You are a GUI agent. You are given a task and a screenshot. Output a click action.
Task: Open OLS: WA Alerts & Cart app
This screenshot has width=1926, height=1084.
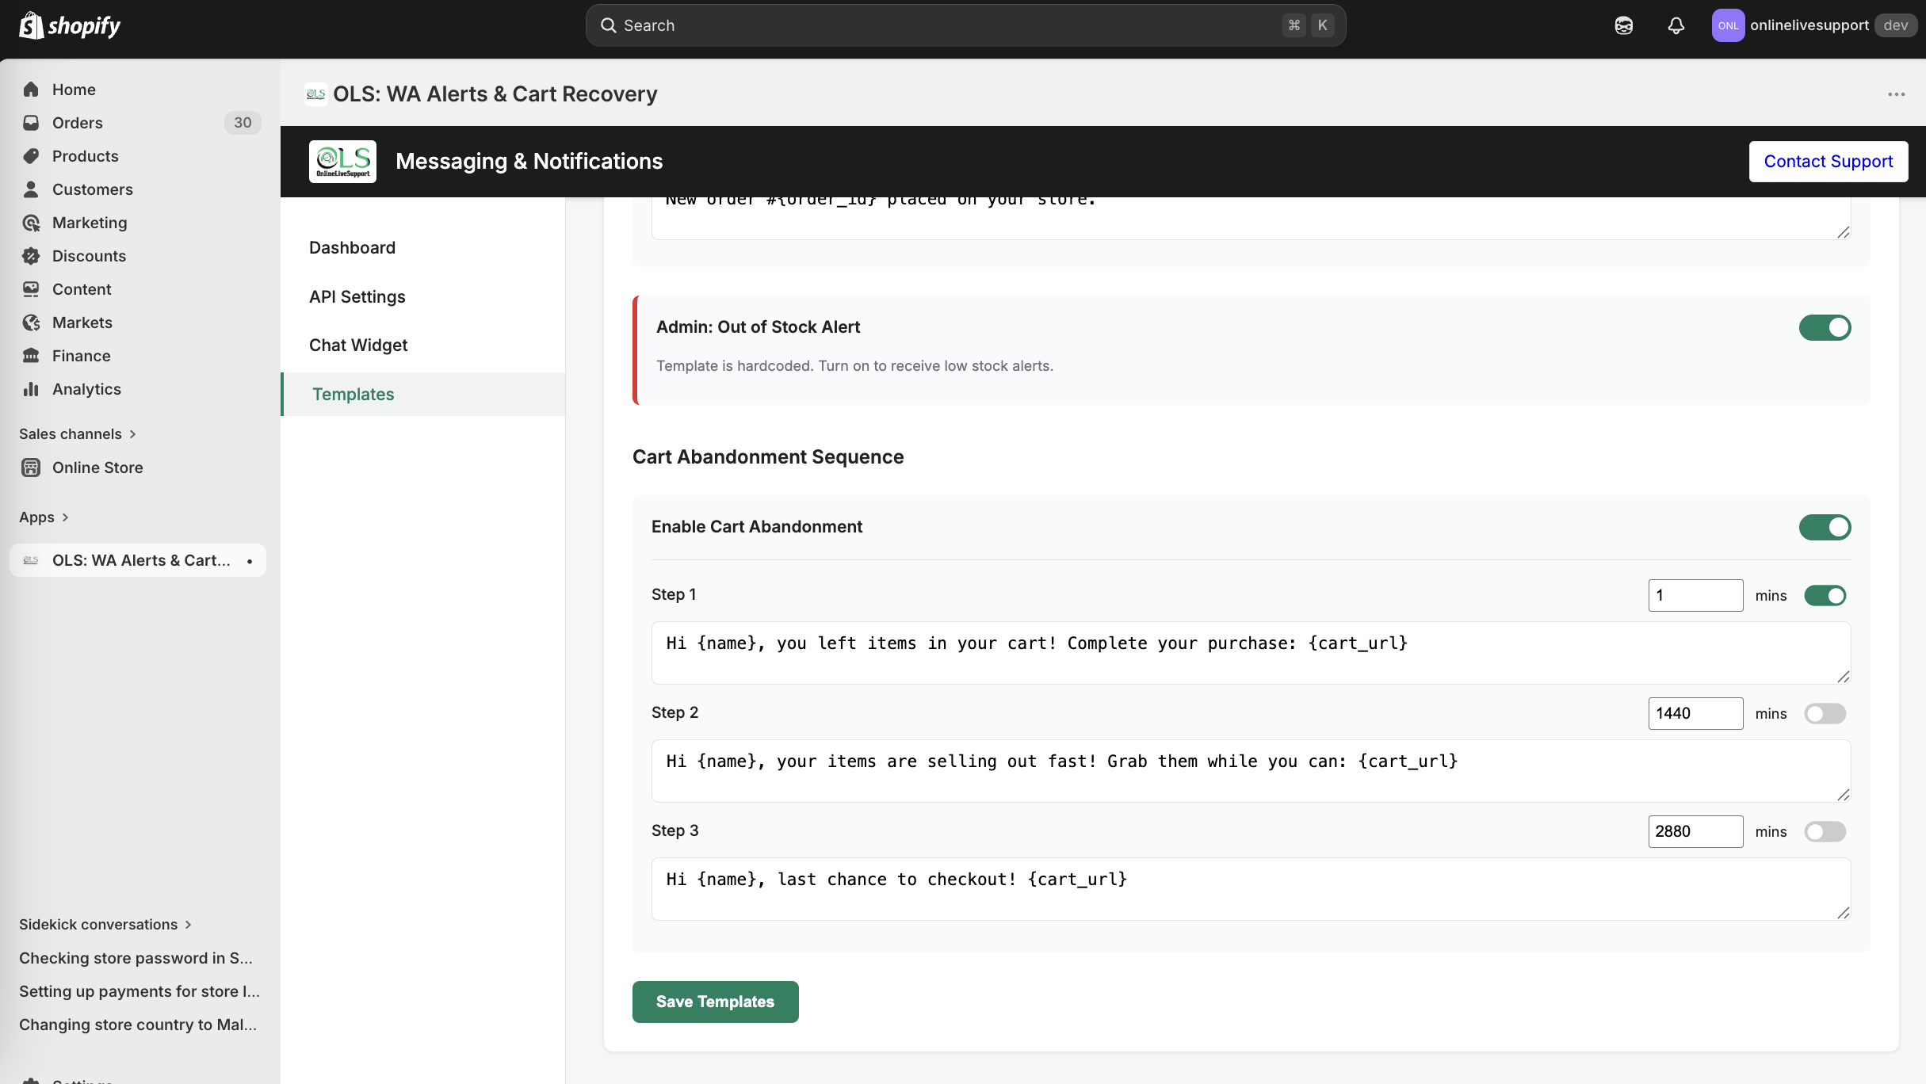point(138,560)
